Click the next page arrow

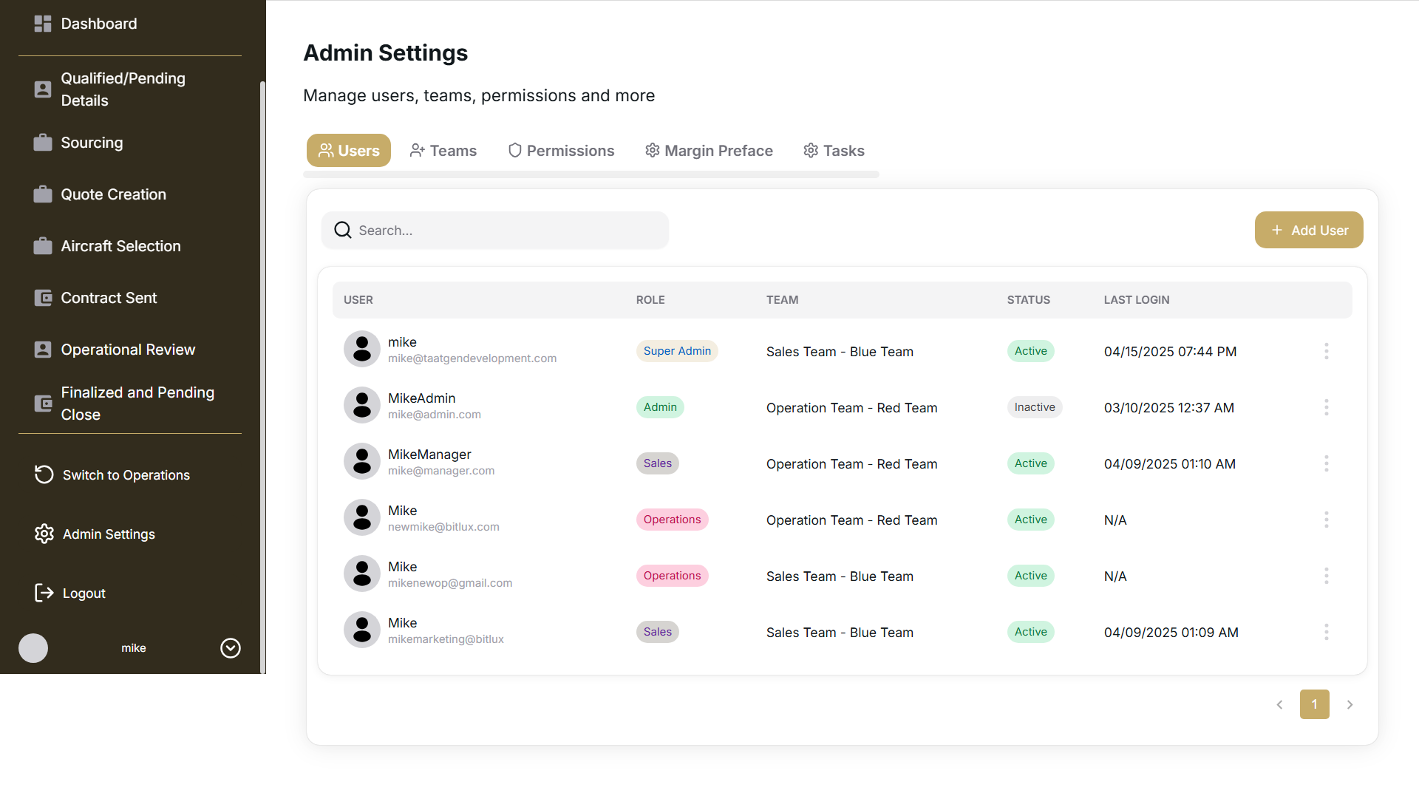click(x=1350, y=704)
